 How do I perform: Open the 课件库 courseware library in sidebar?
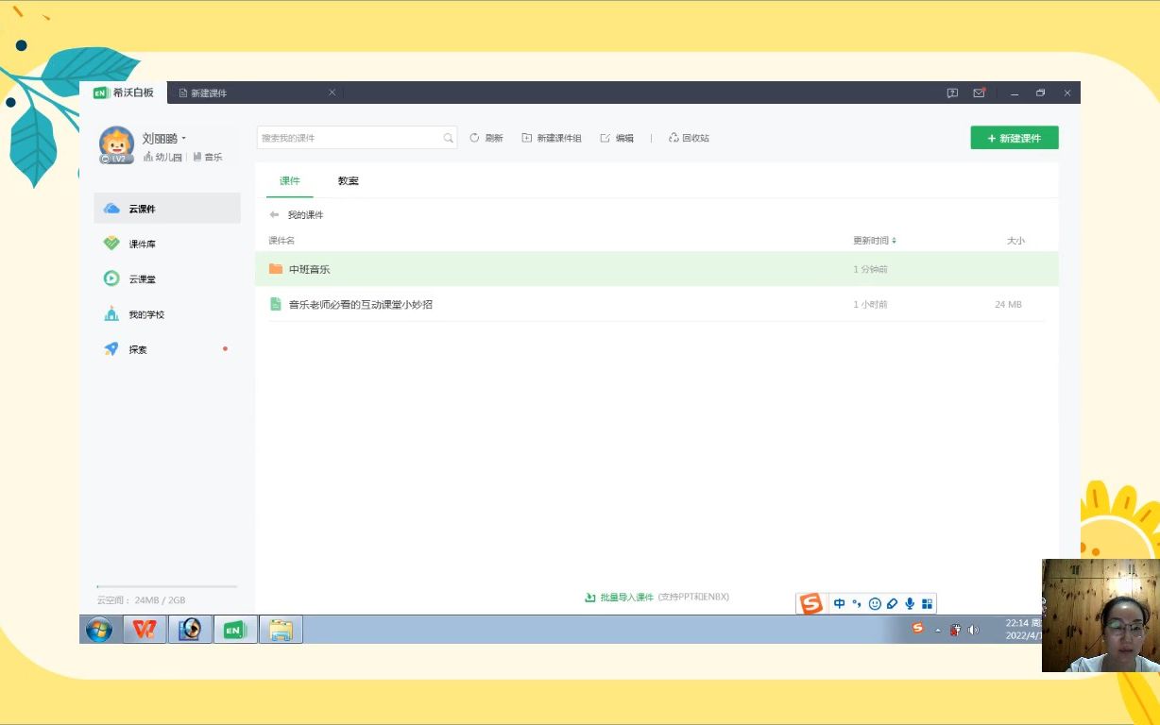point(142,244)
